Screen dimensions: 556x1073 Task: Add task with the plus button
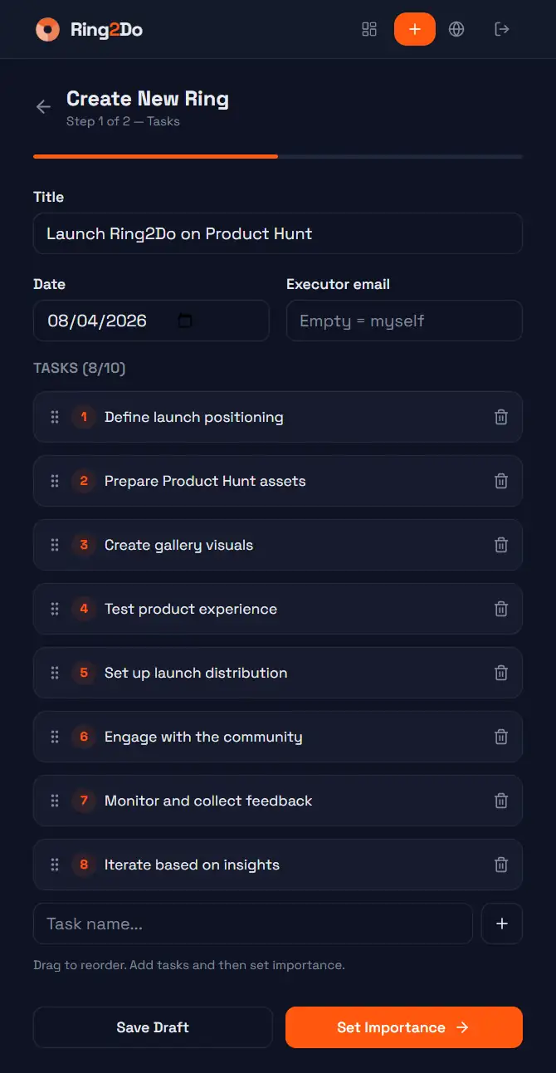coord(501,924)
